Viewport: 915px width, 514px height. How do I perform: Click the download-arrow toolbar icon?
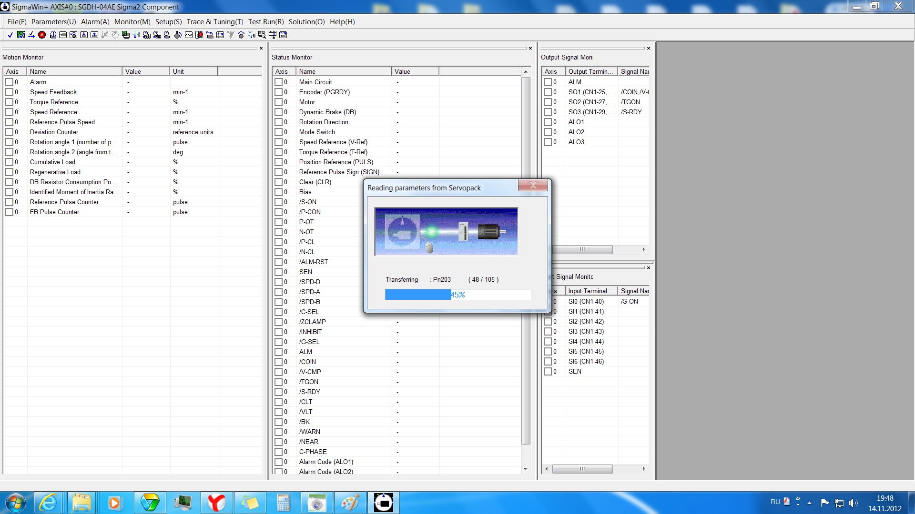click(84, 35)
